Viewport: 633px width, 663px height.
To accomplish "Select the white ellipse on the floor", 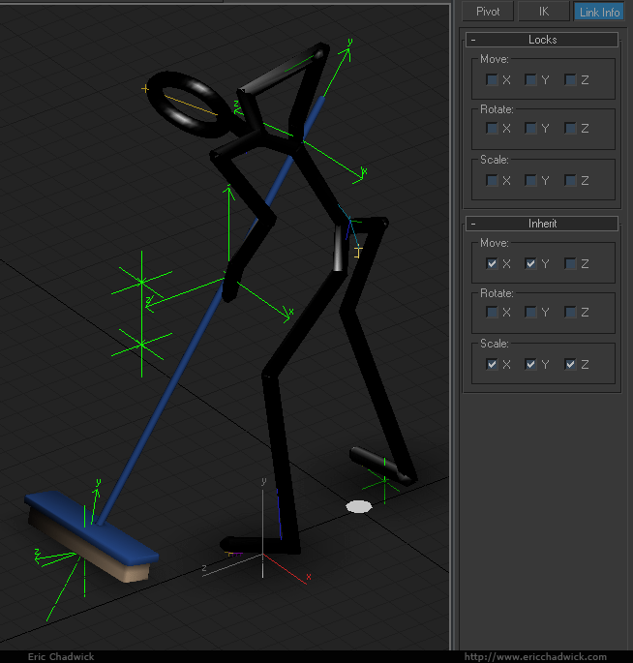I will (x=359, y=506).
